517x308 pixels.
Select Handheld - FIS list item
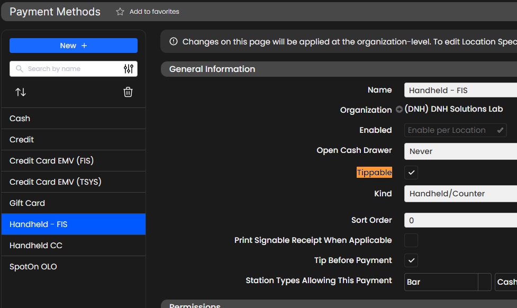click(x=74, y=224)
